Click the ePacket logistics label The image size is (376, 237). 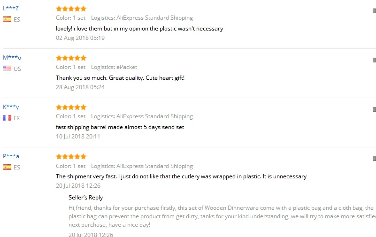tap(114, 67)
